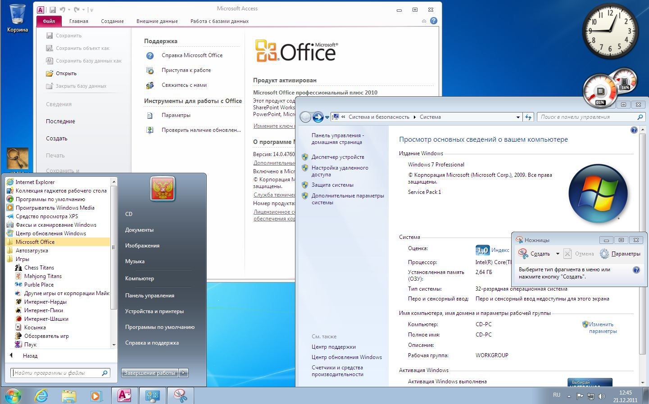Click the Contact Us icon under Support

[150, 85]
